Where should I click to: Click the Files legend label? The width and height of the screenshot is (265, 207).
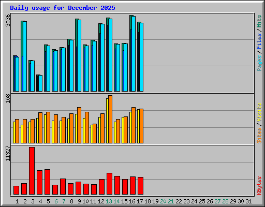[259, 41]
